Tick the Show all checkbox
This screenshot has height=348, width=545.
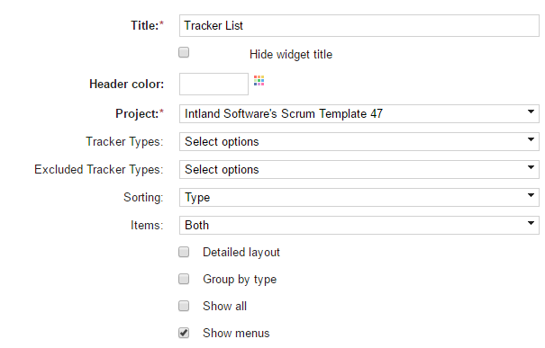[184, 306]
